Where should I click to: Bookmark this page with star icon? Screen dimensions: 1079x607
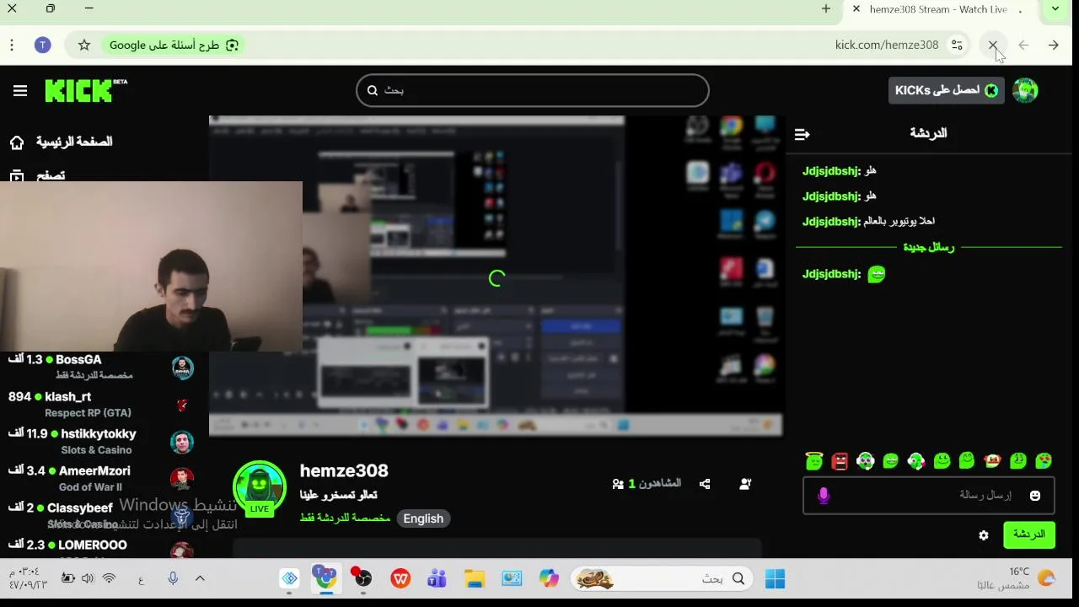(x=84, y=46)
